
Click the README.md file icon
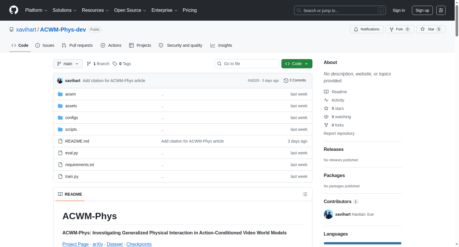pos(60,141)
